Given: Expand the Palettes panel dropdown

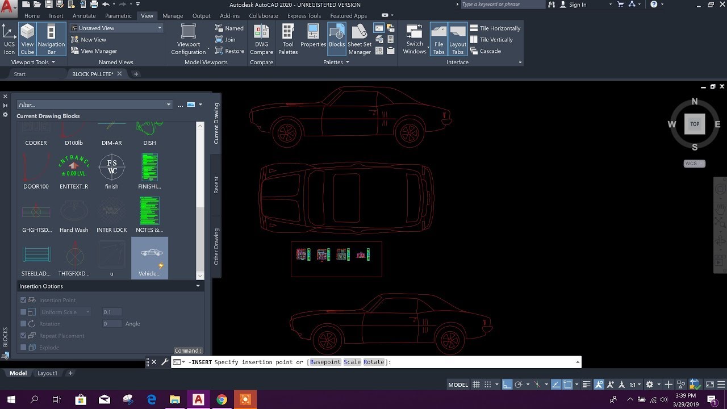Looking at the screenshot, I should point(336,62).
